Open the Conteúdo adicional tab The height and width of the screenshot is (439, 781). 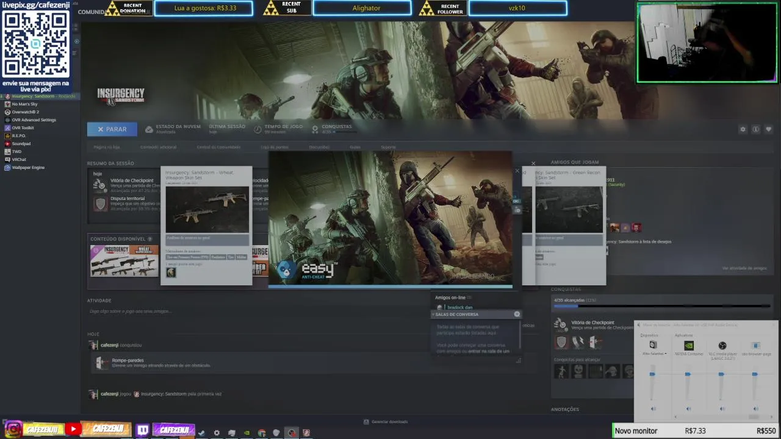point(158,147)
